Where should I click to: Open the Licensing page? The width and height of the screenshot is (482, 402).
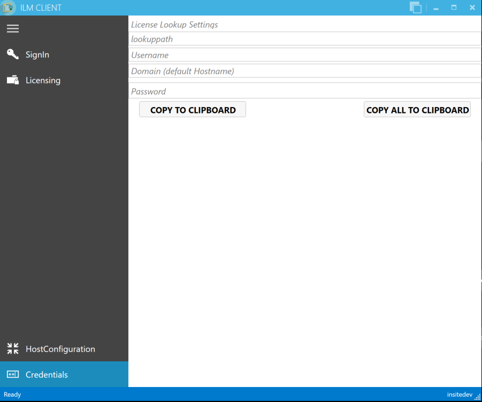coord(43,80)
